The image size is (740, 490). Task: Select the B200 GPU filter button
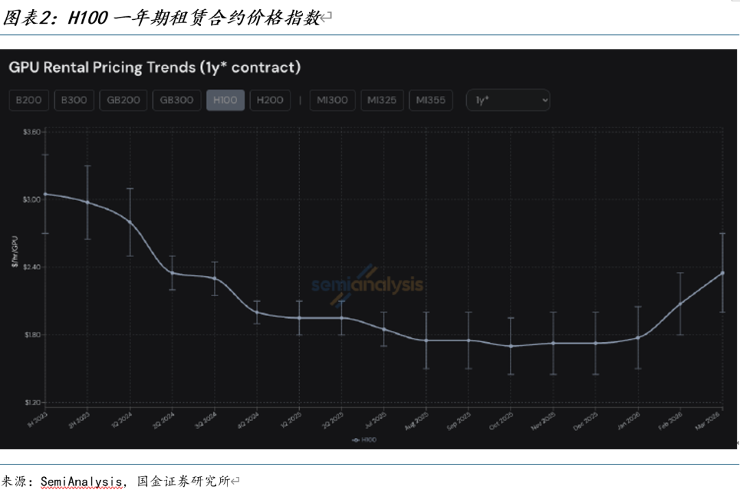point(29,100)
